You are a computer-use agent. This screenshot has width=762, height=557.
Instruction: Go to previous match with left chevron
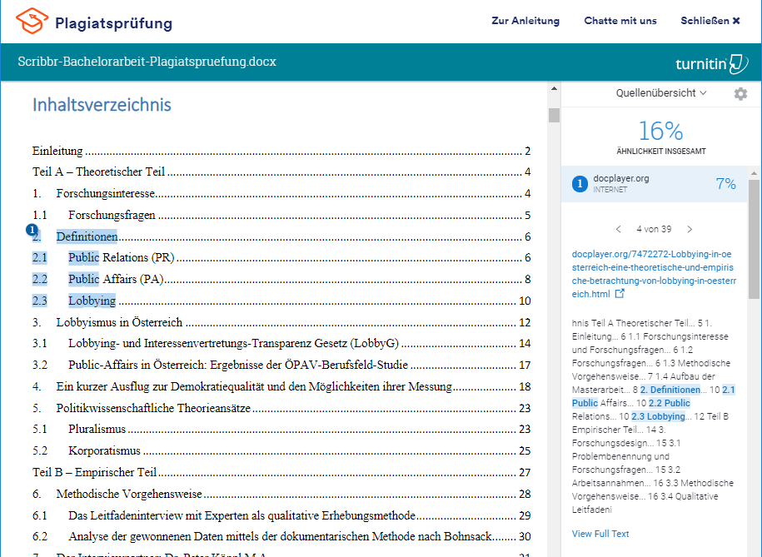tap(618, 230)
